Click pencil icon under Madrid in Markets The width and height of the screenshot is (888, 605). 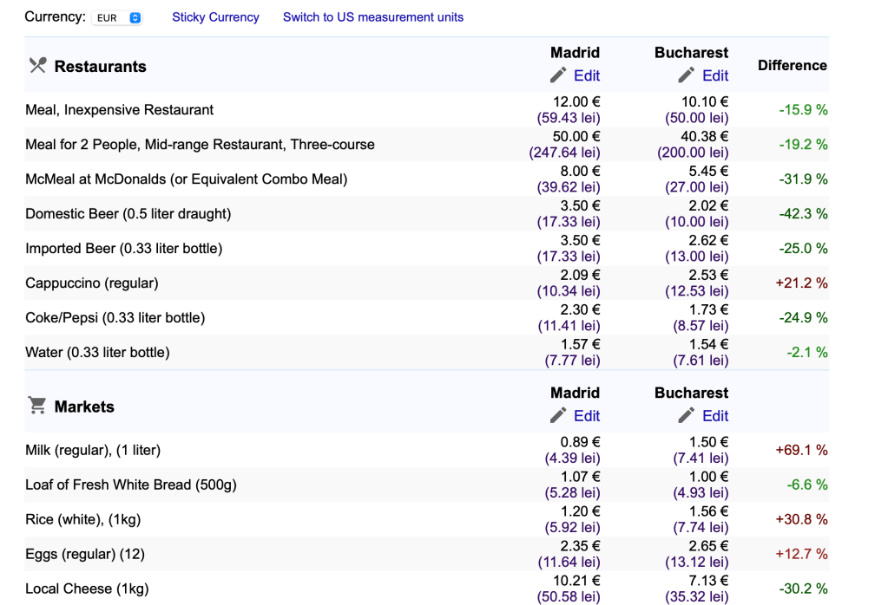(x=559, y=415)
